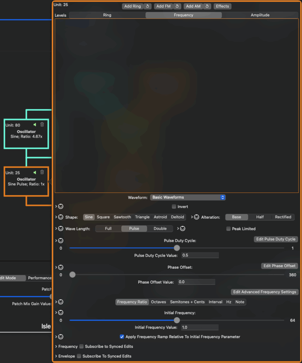Viewport: 302px width, 363px height.
Task: Click the reset arrow beside Add Ring
Action: 147,6
